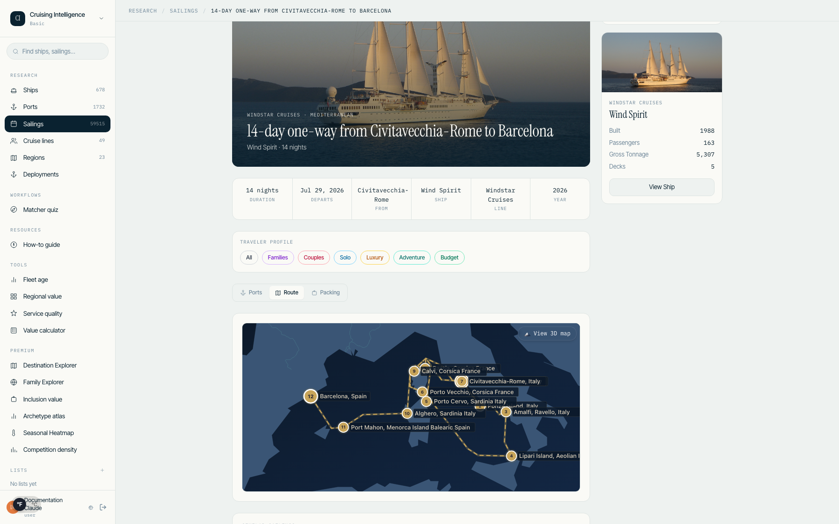The width and height of the screenshot is (839, 524).
Task: Open the Ships section icon
Action: 14,90
